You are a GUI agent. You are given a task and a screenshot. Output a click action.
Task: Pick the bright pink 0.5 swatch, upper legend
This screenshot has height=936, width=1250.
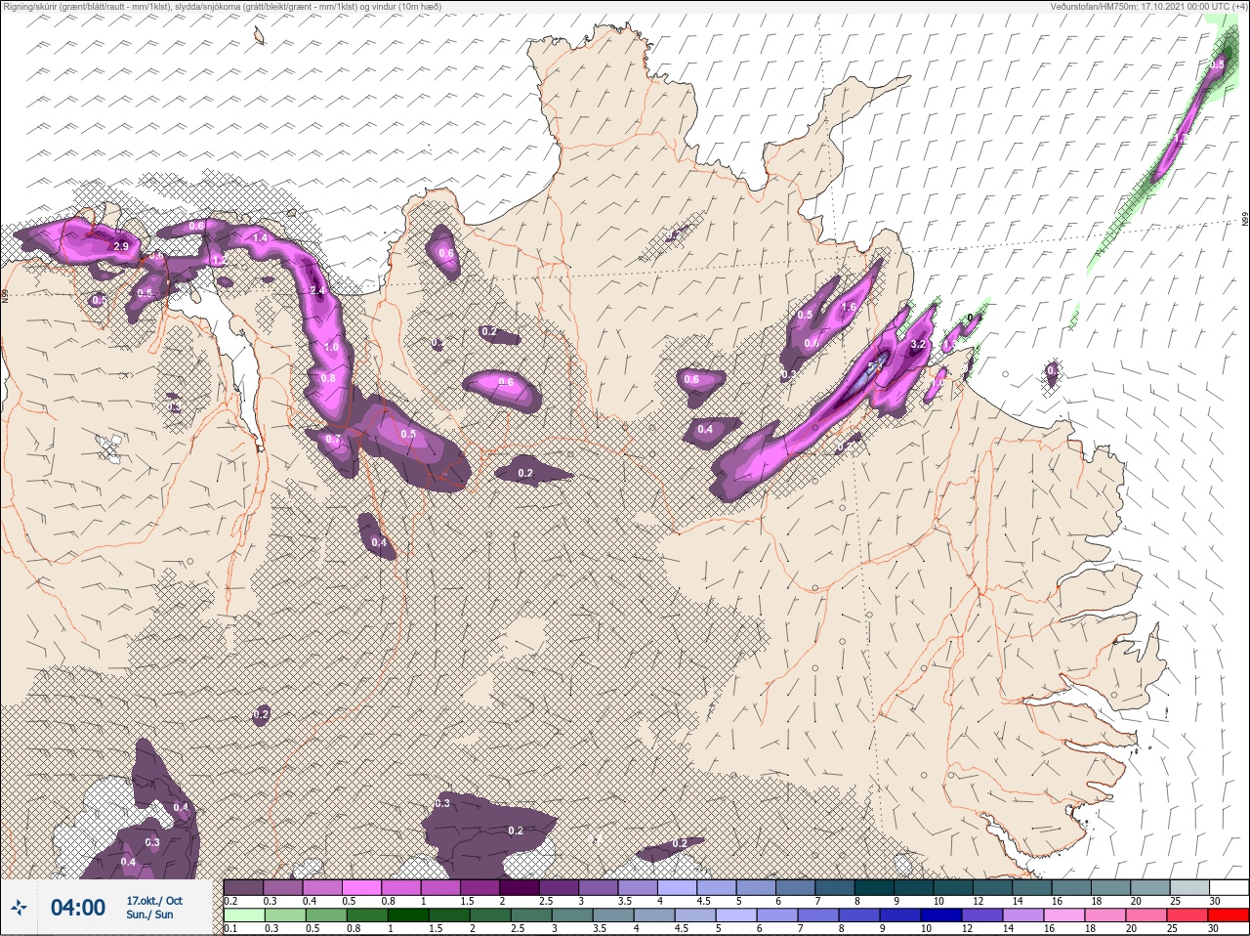[x=361, y=887]
